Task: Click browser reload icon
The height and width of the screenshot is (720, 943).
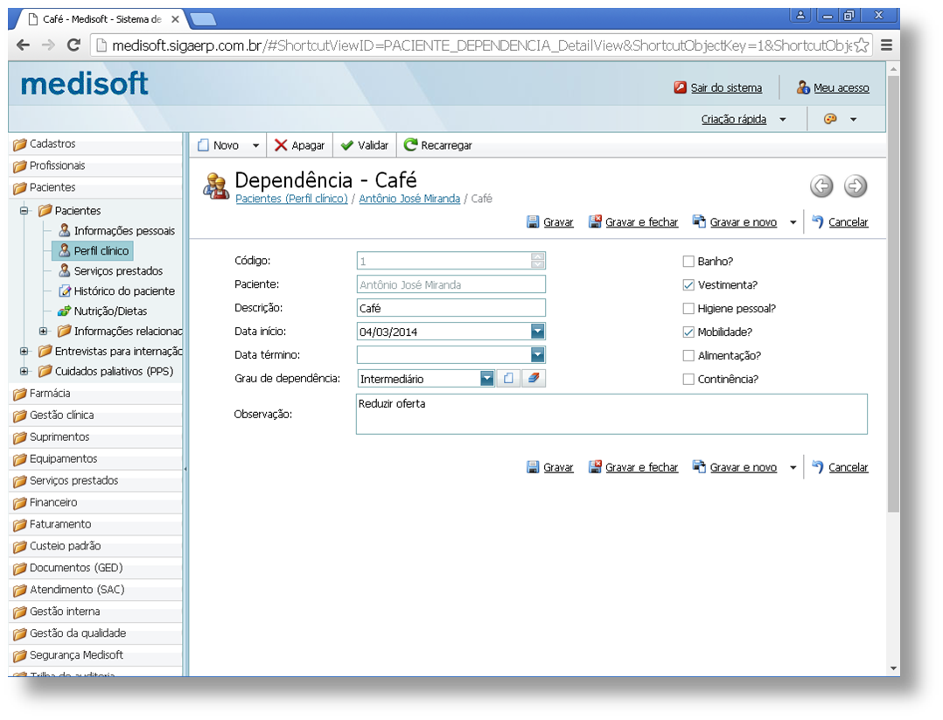Action: coord(74,45)
